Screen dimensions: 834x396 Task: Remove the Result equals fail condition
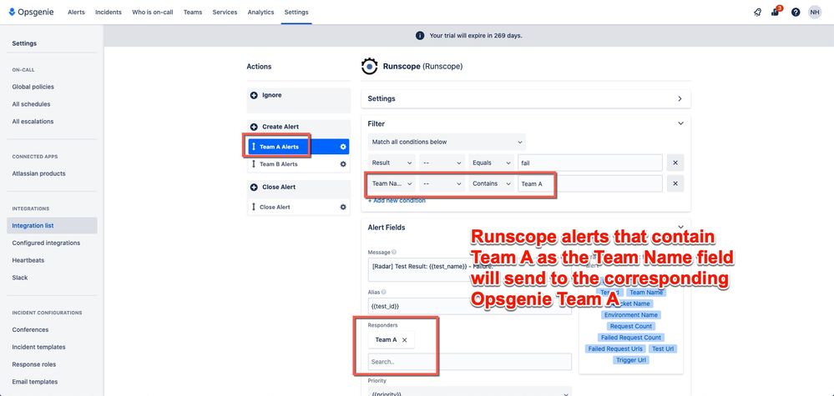tap(675, 163)
